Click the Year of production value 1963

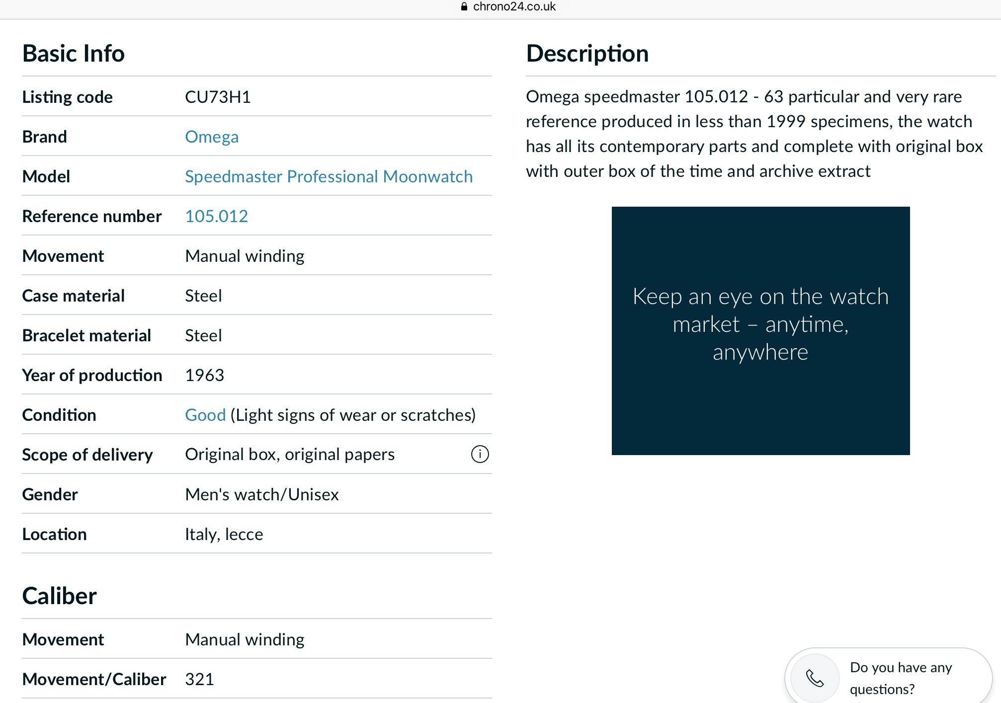(204, 375)
